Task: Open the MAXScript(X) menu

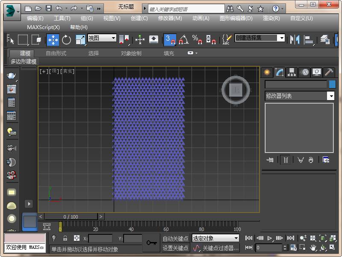Action: coord(43,27)
